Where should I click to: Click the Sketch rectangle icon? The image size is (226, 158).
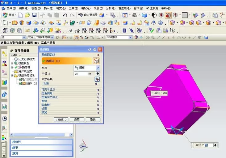point(5,23)
